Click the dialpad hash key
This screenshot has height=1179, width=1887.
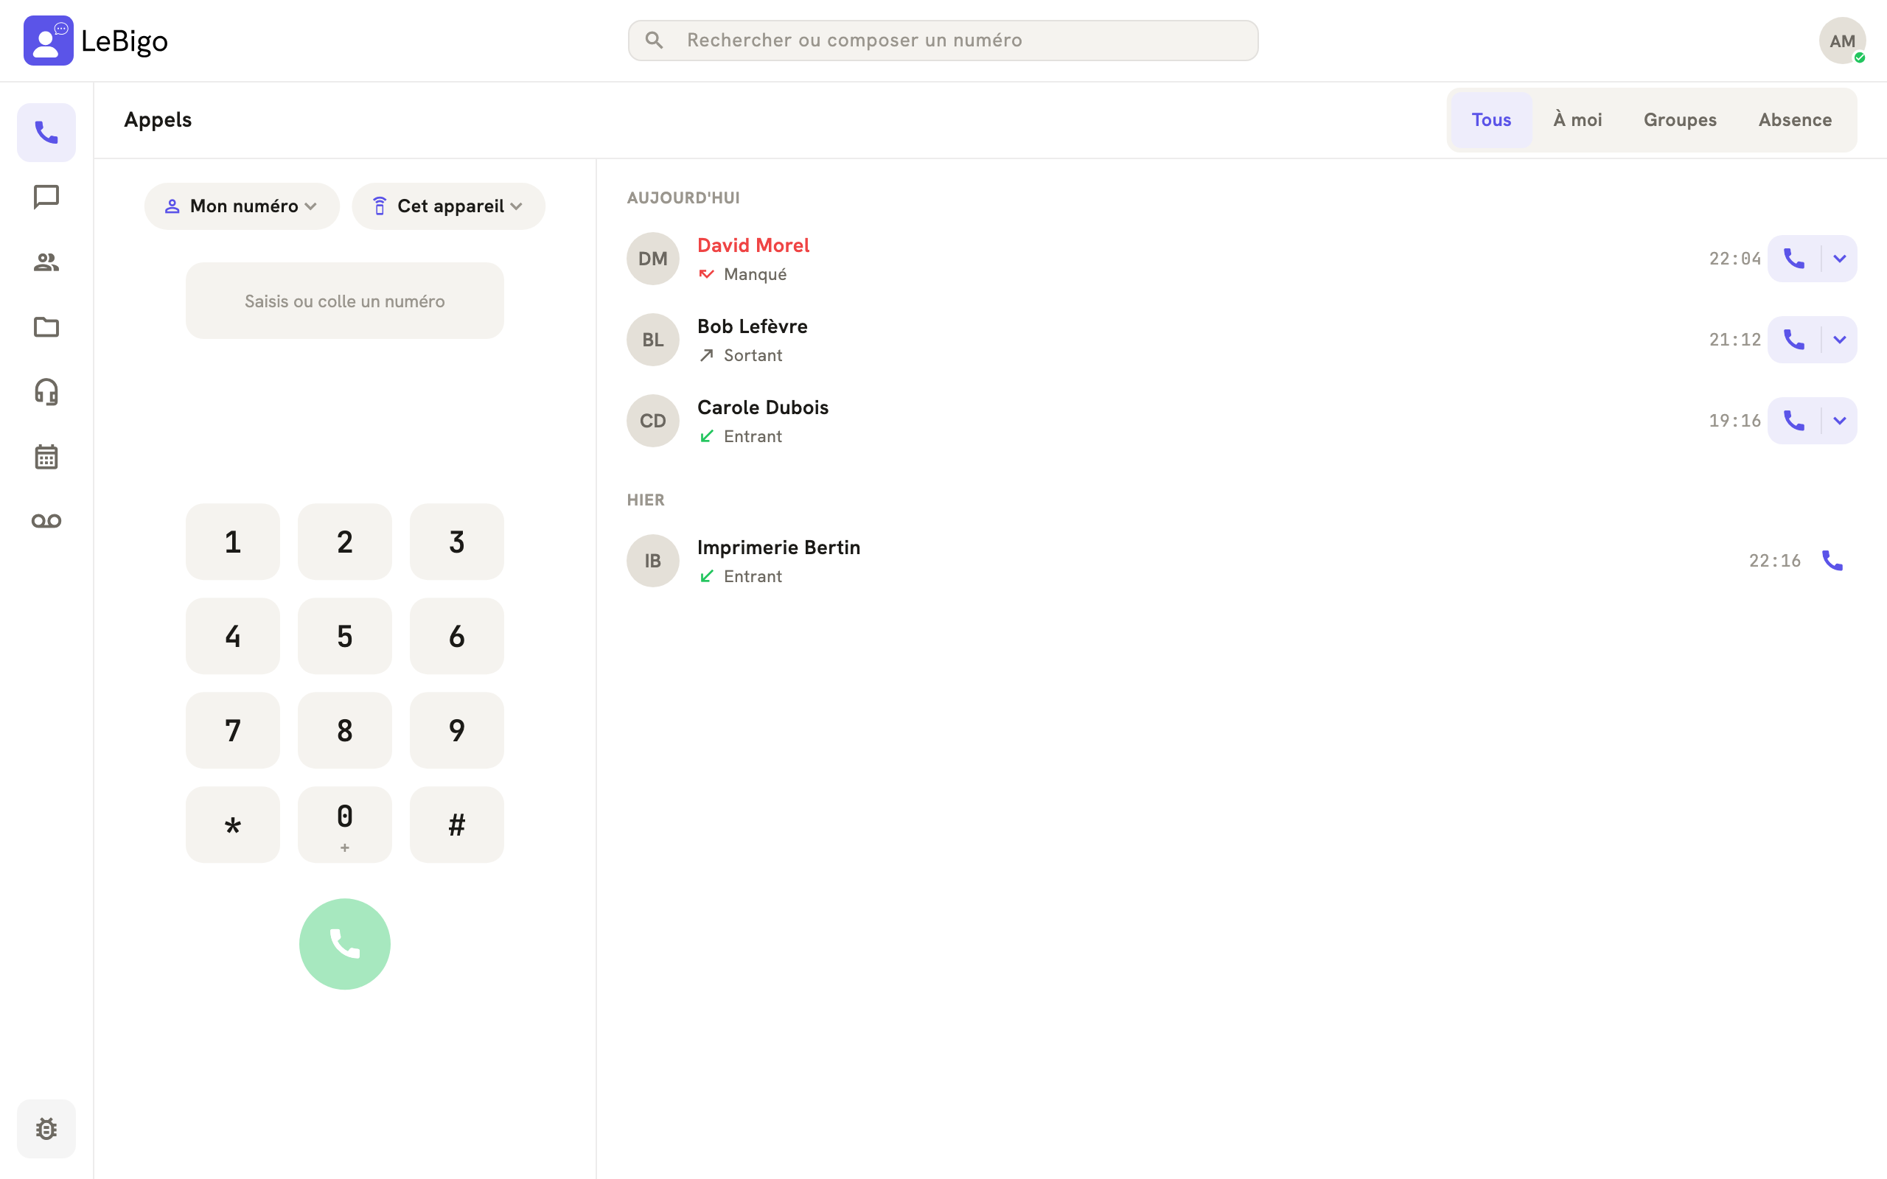pyautogui.click(x=457, y=825)
